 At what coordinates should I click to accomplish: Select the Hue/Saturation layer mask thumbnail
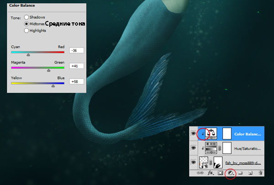[227, 148]
